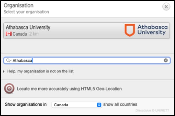Click the magnifying glass search icon
175x116 pixels.
8,60
